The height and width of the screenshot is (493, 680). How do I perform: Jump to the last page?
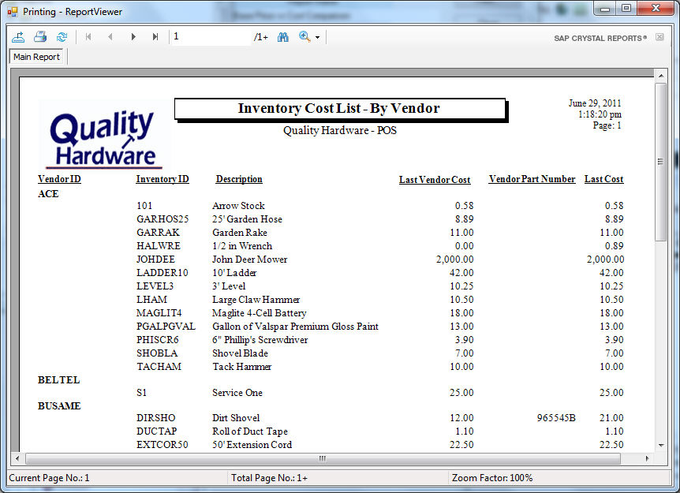(x=155, y=37)
